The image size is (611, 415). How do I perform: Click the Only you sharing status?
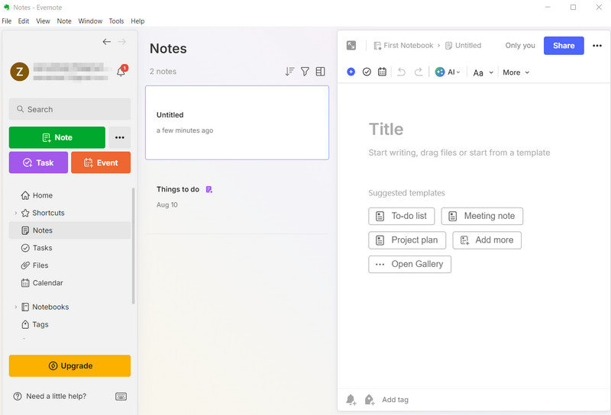(520, 46)
